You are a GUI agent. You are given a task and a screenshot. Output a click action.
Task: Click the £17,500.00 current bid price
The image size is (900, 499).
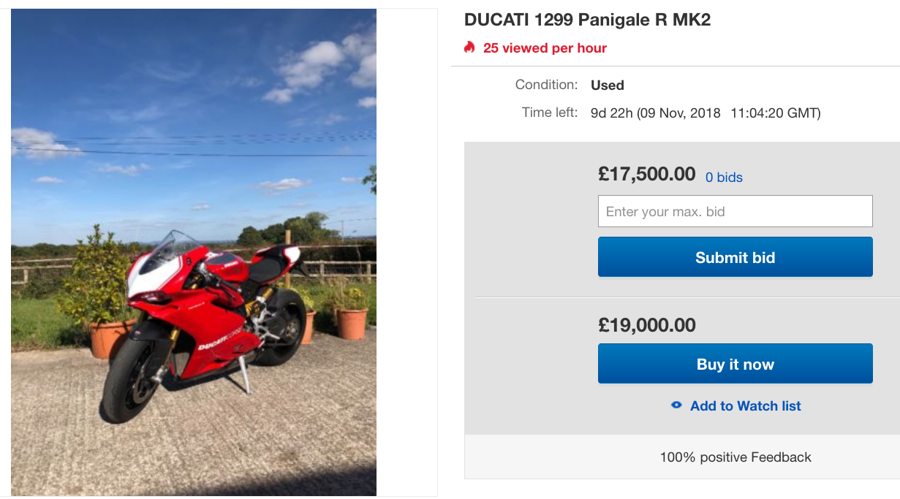647,174
